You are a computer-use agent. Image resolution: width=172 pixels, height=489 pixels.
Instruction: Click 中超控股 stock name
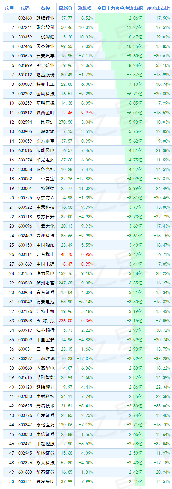point(45,444)
